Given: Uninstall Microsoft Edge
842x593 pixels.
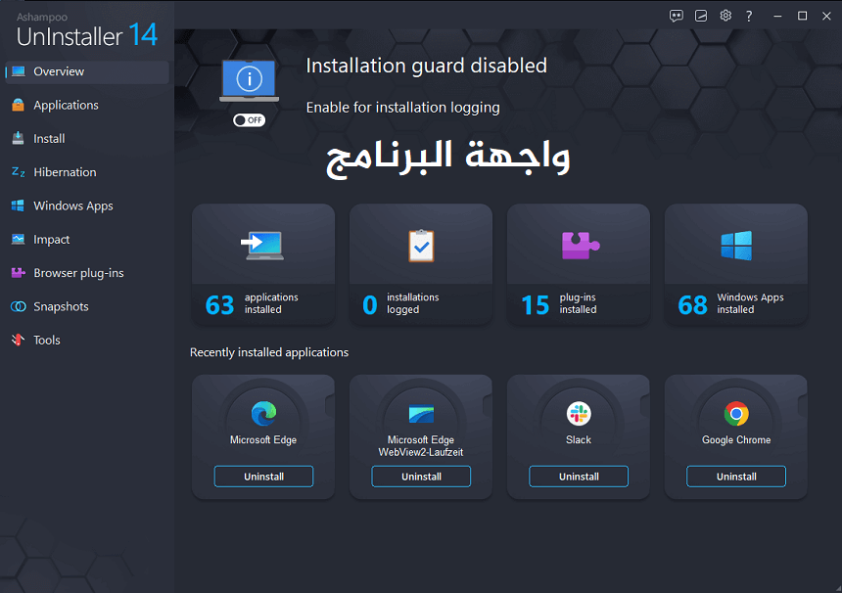Looking at the screenshot, I should (263, 477).
